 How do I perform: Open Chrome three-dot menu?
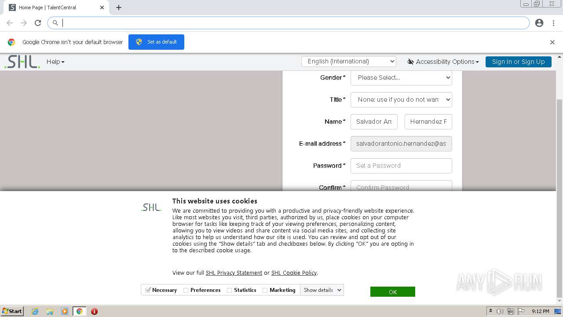553,23
